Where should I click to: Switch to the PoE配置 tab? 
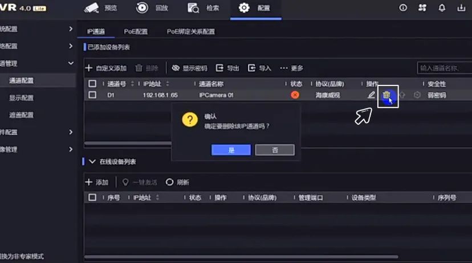click(x=136, y=32)
